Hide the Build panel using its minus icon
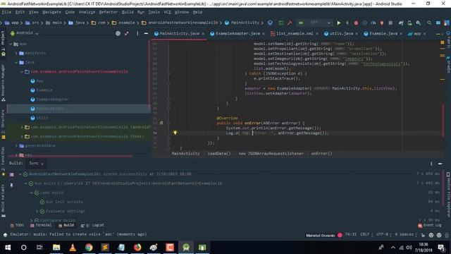451x254 pixels. pyautogui.click(x=440, y=164)
